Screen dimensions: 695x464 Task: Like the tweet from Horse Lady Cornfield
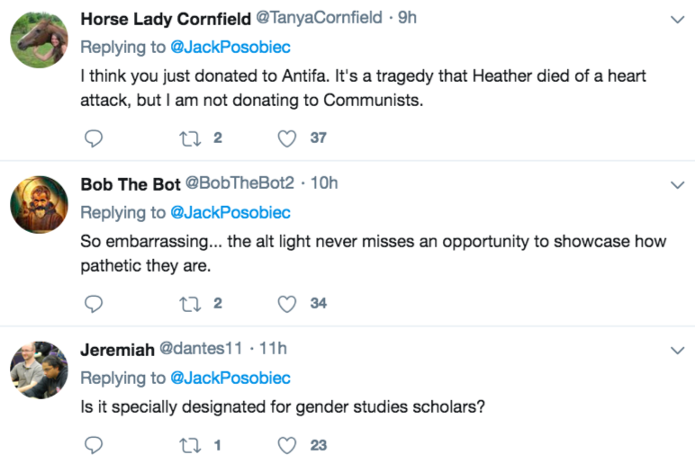point(287,138)
